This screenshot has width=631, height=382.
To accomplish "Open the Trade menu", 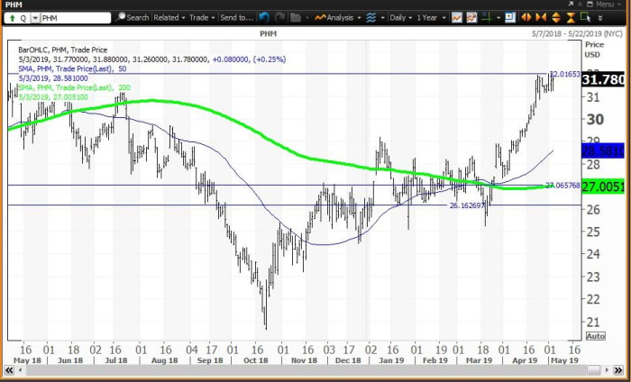I will (201, 17).
